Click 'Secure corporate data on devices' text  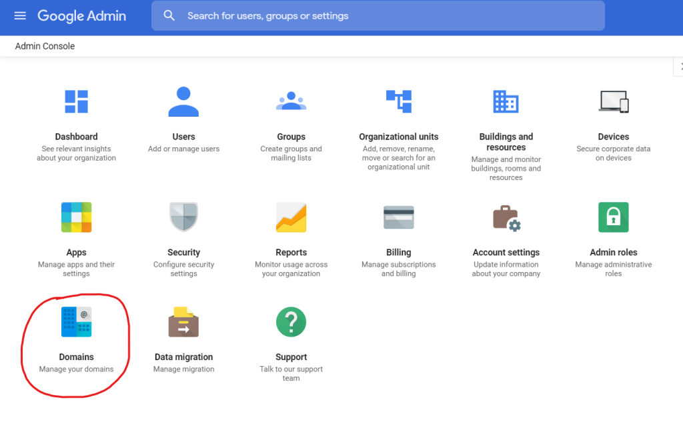(x=614, y=153)
